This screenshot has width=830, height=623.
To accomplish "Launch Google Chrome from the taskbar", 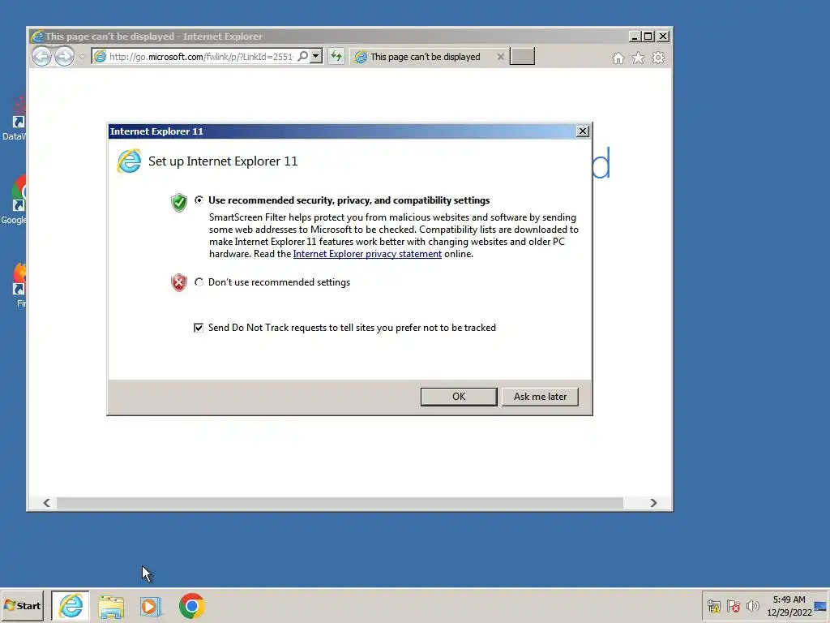I will (x=191, y=606).
